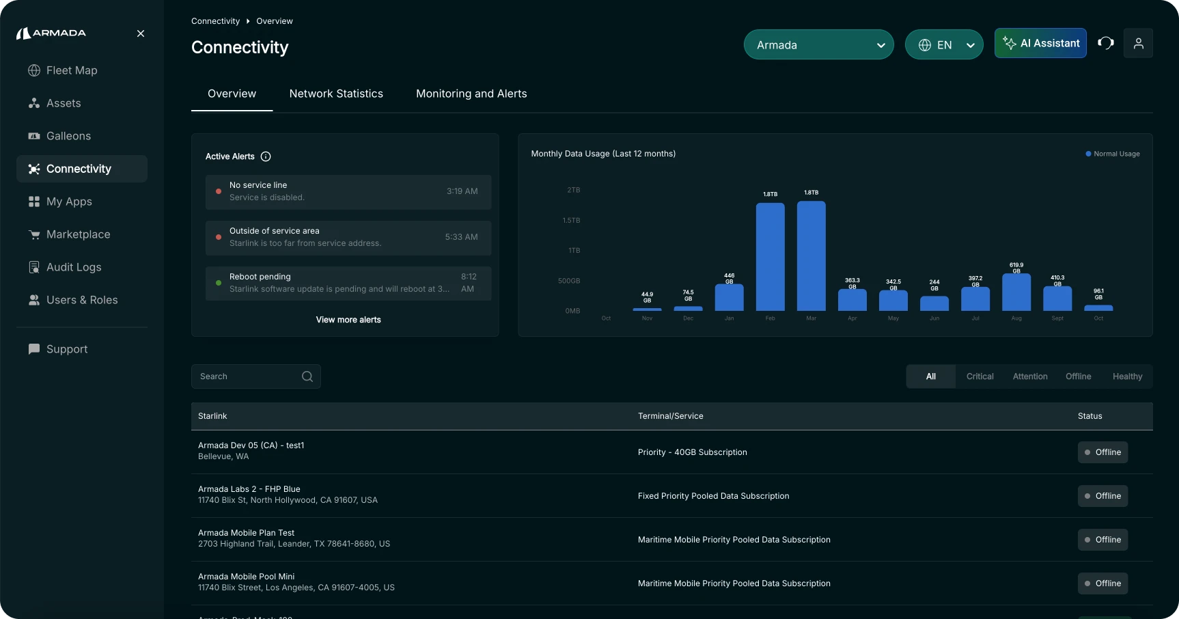
Task: Click the Feb 1.8TB usage bar
Action: [x=770, y=257]
